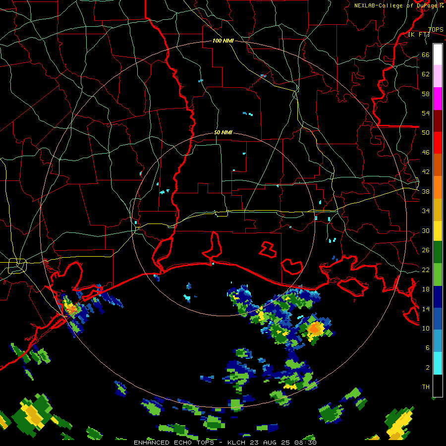Click the dark red color bar segment near 54
Image resolution: width=446 pixels, height=446 pixels.
(x=438, y=121)
